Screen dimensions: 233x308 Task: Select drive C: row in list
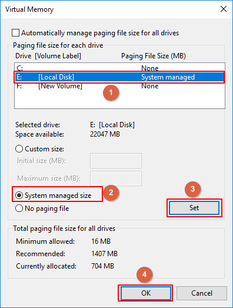tap(119, 68)
